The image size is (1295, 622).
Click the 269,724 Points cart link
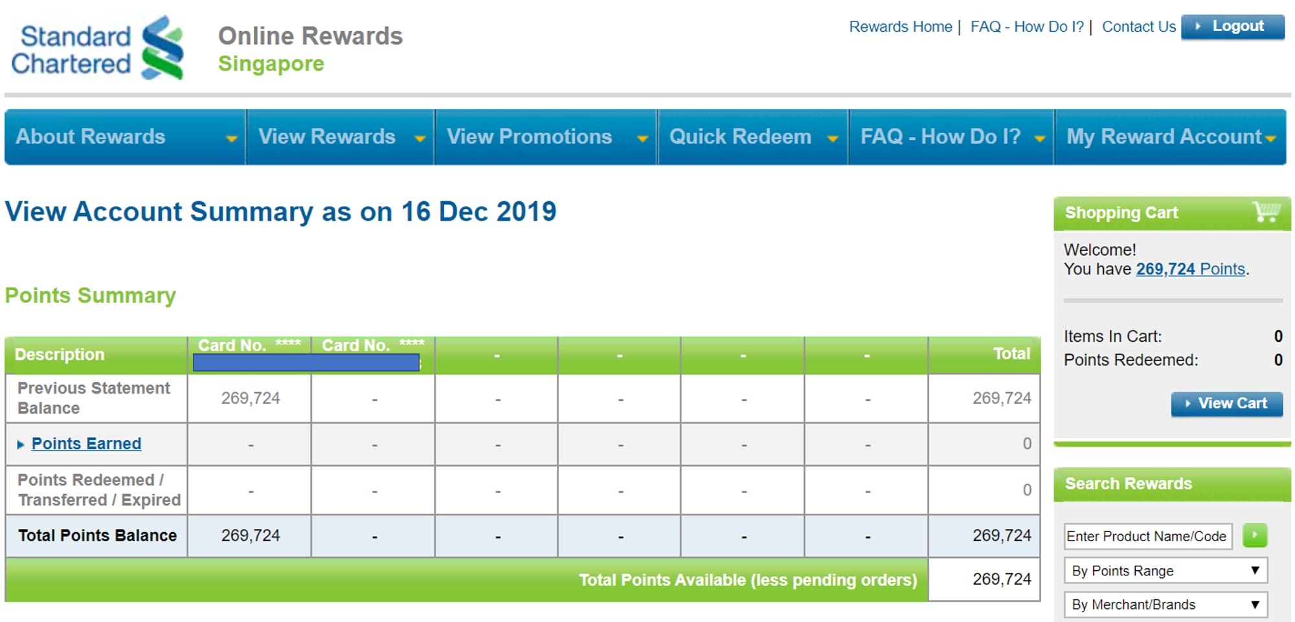tap(1190, 269)
